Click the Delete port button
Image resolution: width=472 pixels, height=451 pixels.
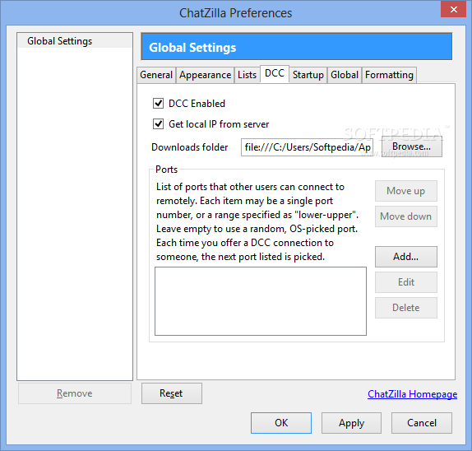pos(405,308)
